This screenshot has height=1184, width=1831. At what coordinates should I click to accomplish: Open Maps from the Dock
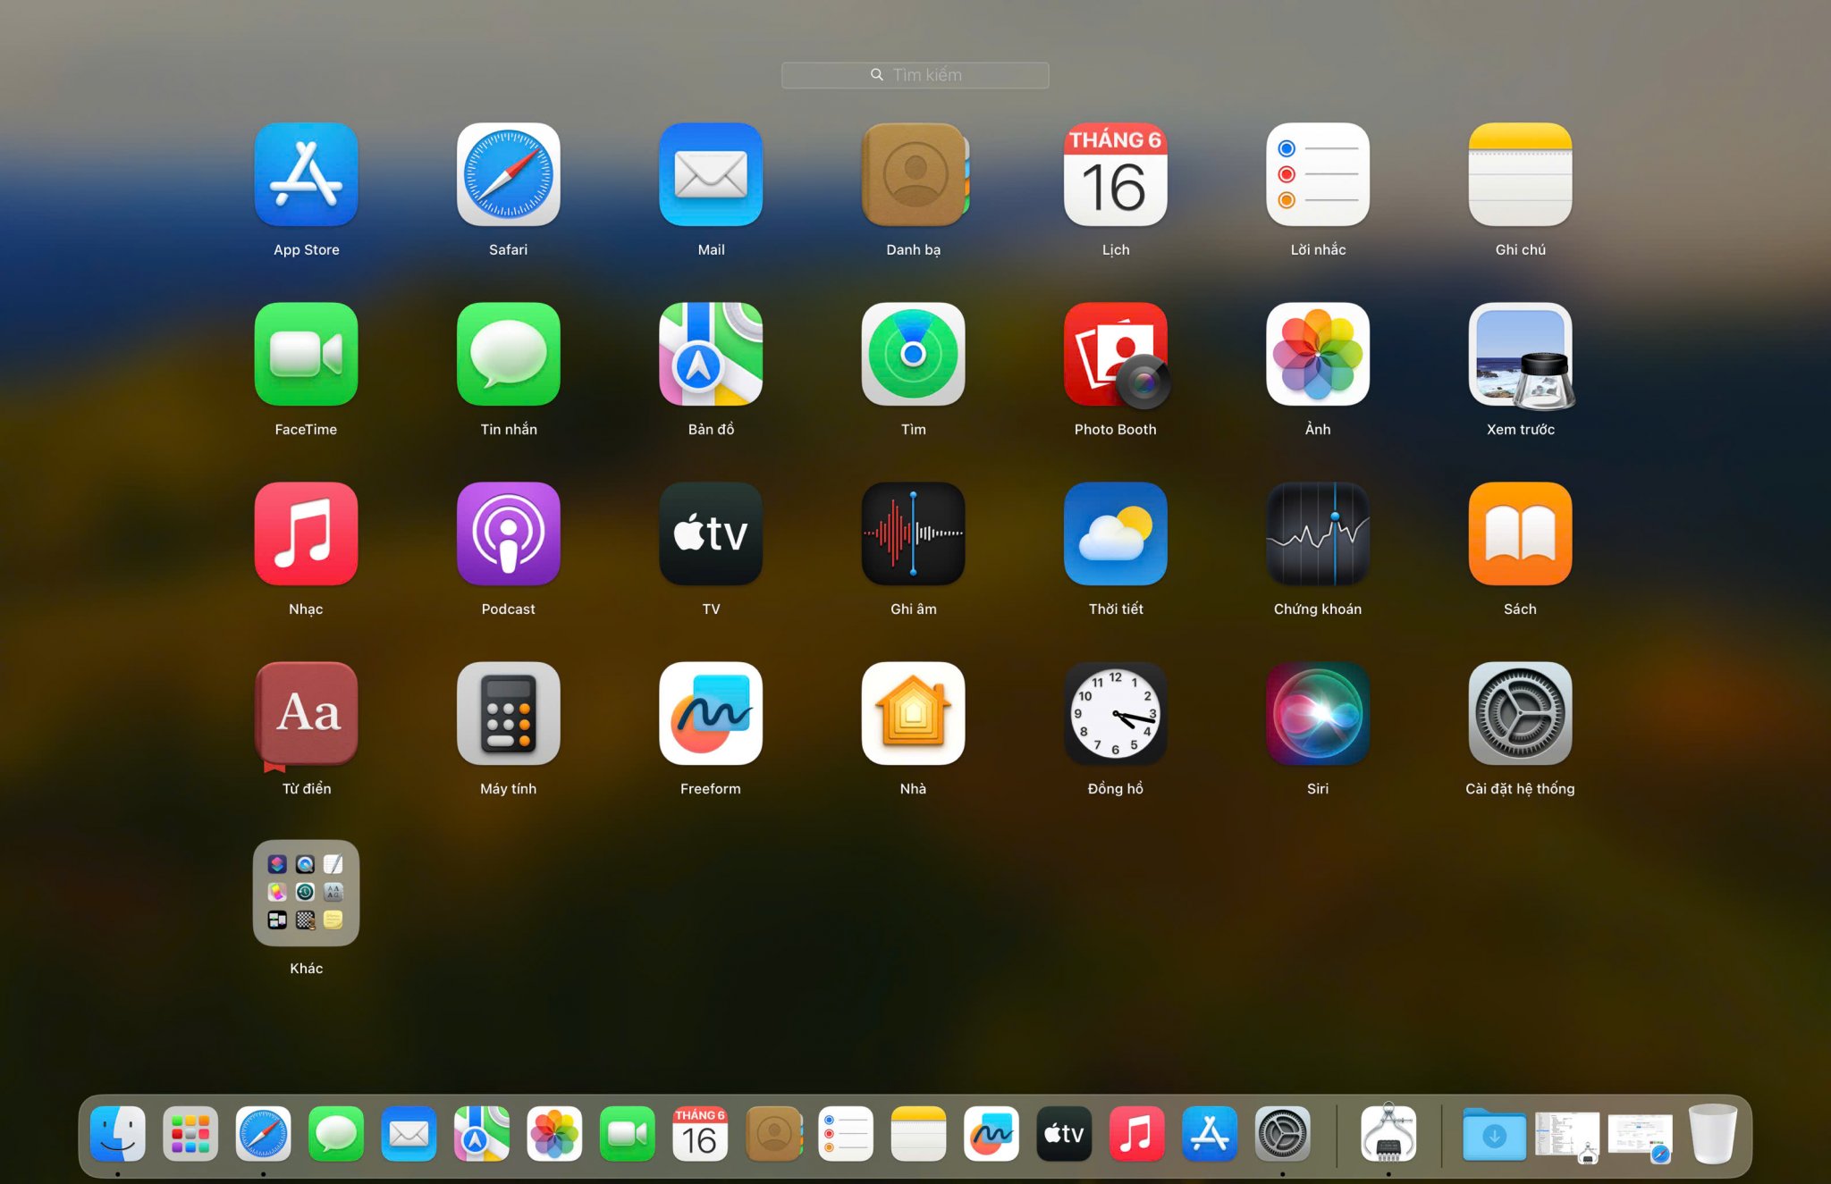pyautogui.click(x=482, y=1135)
